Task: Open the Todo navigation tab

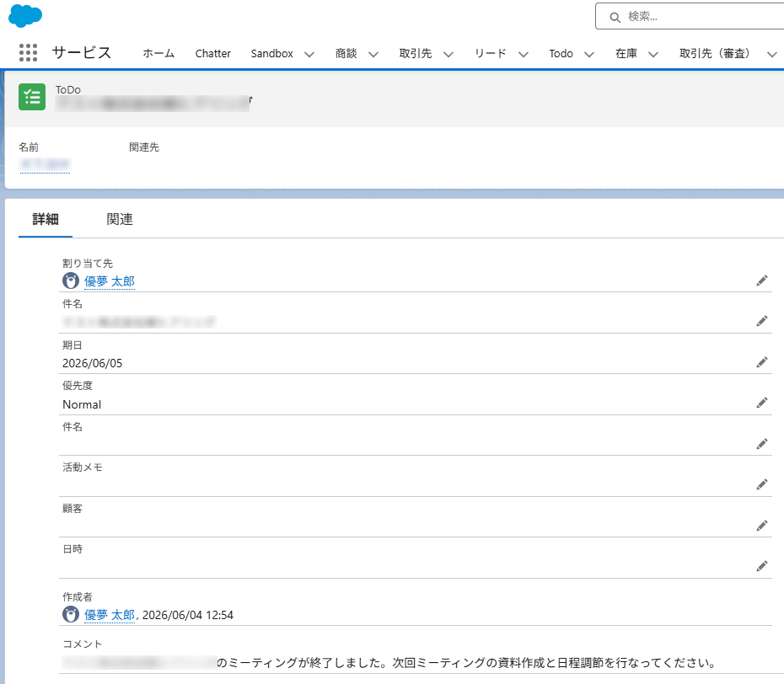Action: (561, 53)
